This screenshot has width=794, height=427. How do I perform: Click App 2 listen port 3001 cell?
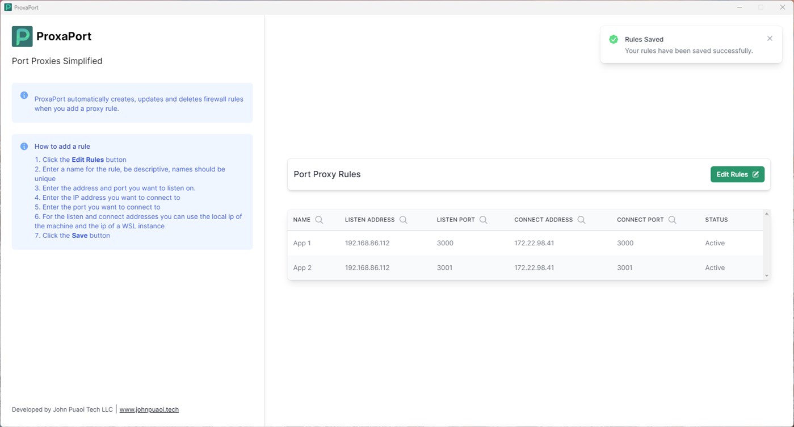[444, 267]
